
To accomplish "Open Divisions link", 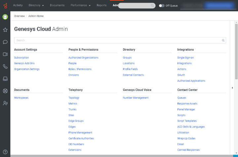I will click(74, 75).
